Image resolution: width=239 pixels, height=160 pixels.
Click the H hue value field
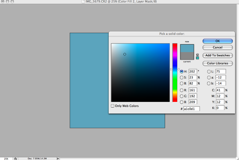coord(192,72)
